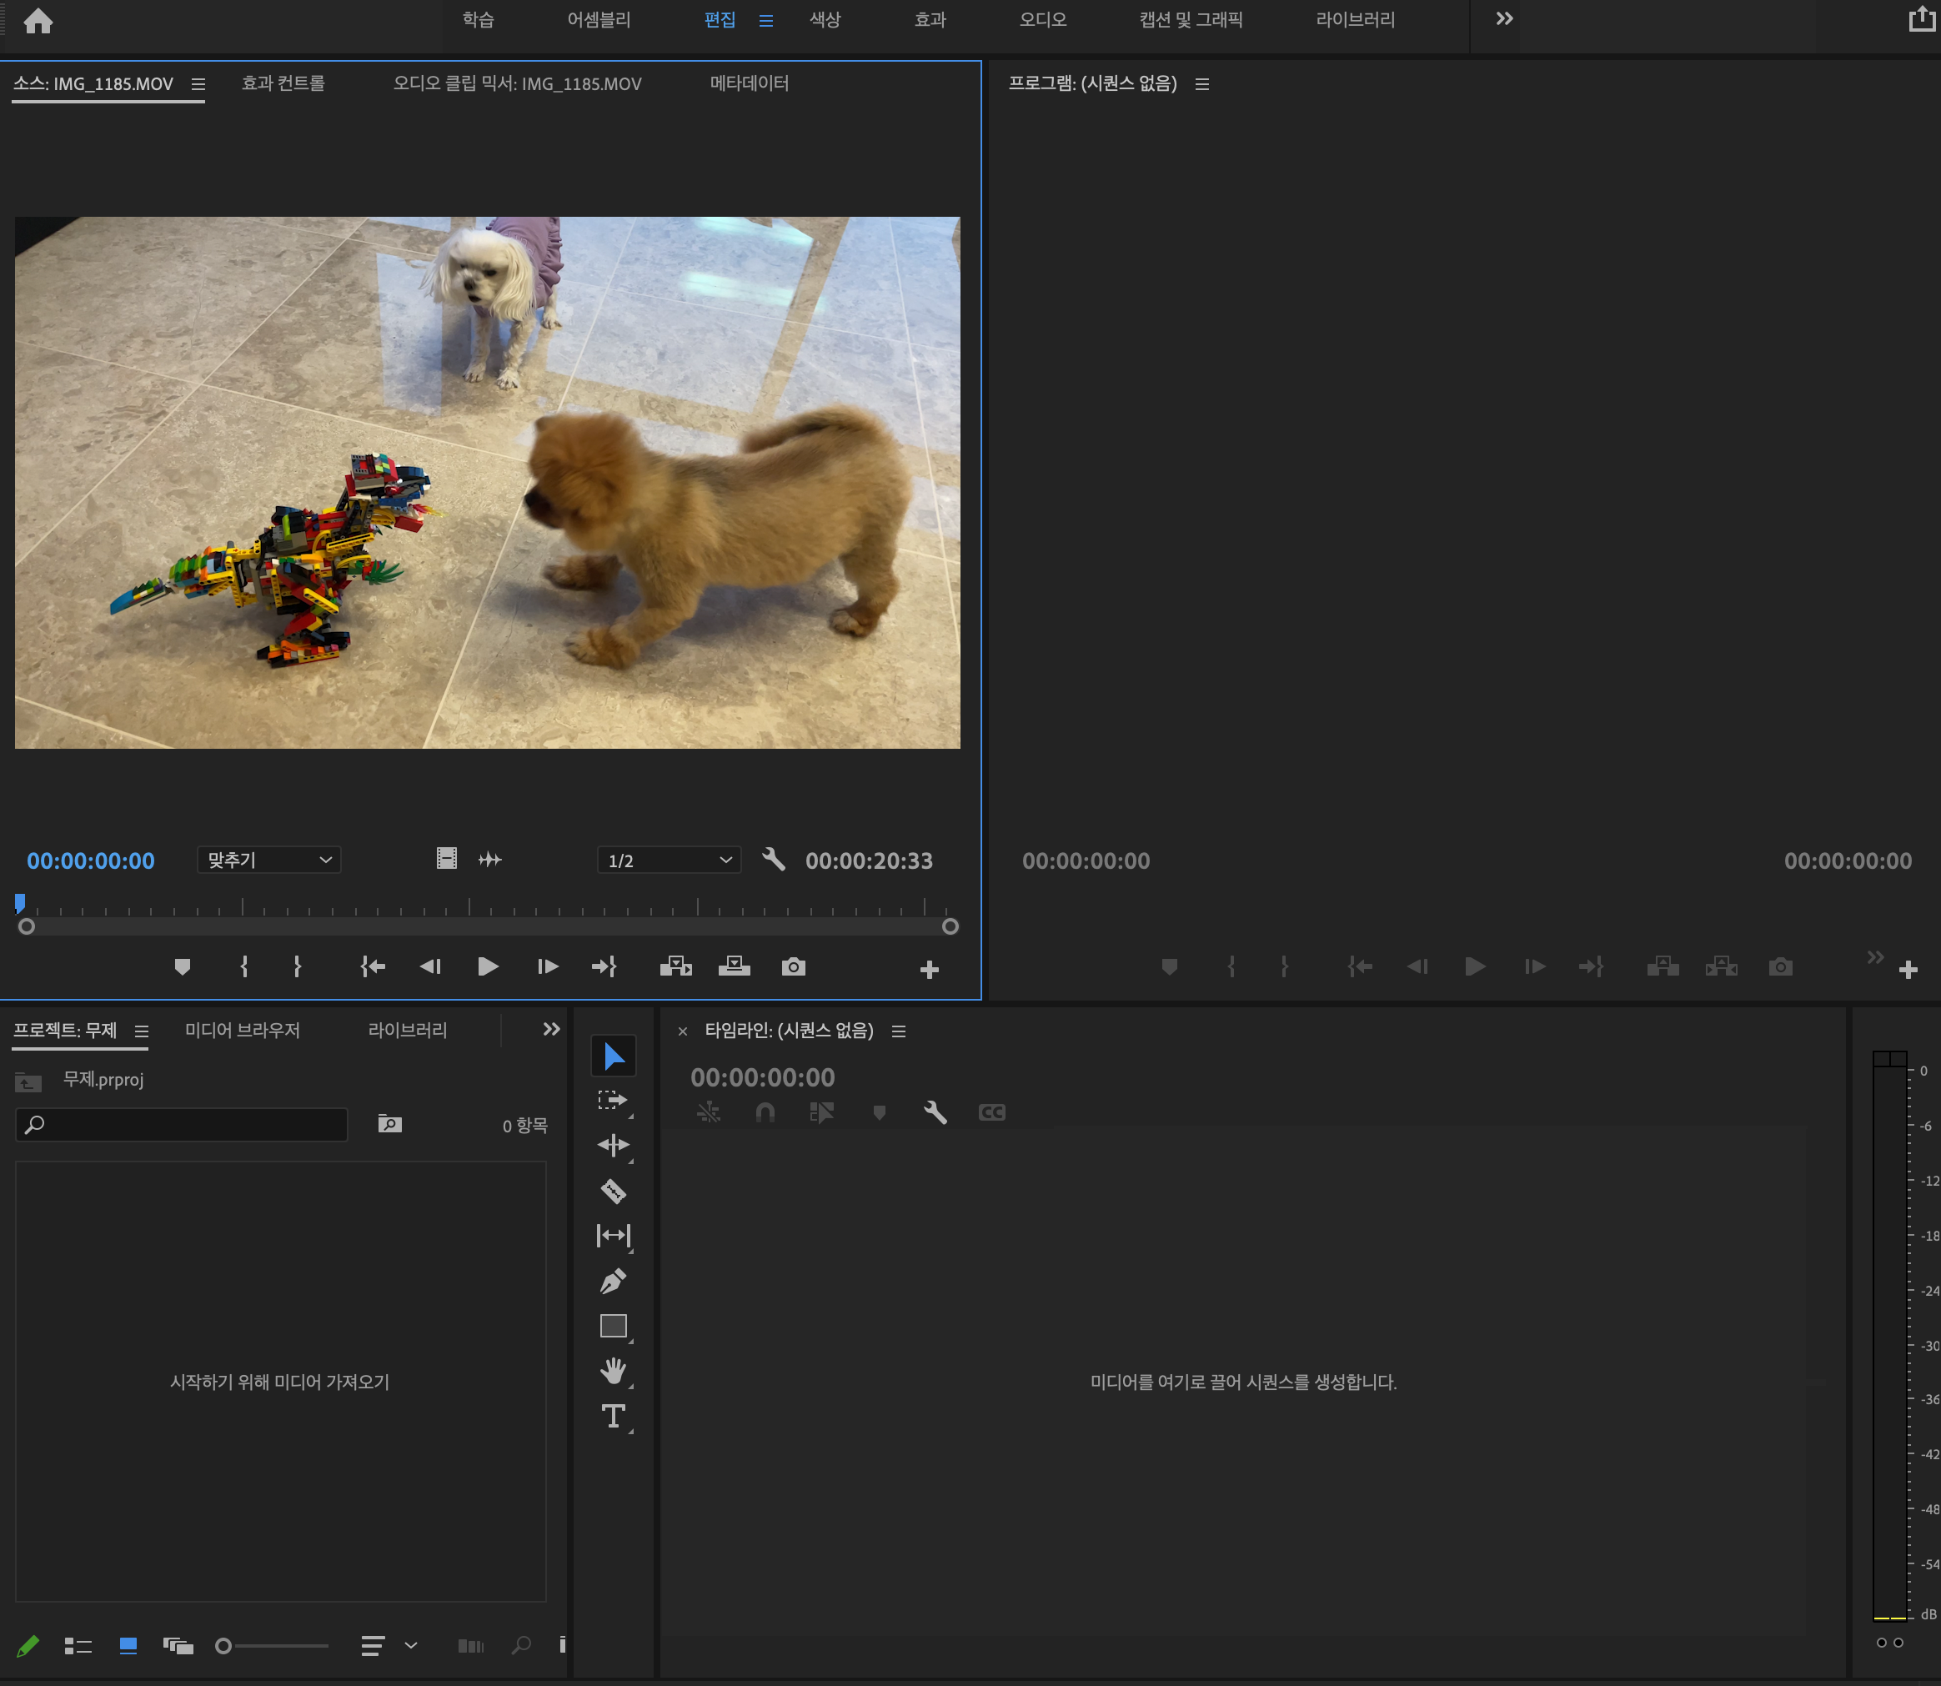This screenshot has height=1686, width=1941.
Task: Click the Insert button in Source monitor
Action: [675, 967]
